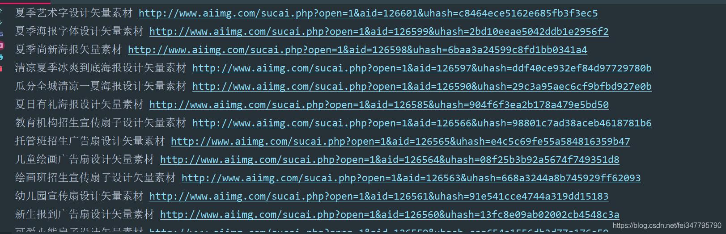
Task: Visit the 幼儿园宣传扇 link aid=126561
Action: [379, 196]
